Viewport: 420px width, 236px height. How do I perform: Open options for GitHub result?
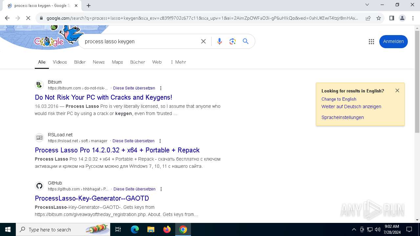(x=161, y=189)
